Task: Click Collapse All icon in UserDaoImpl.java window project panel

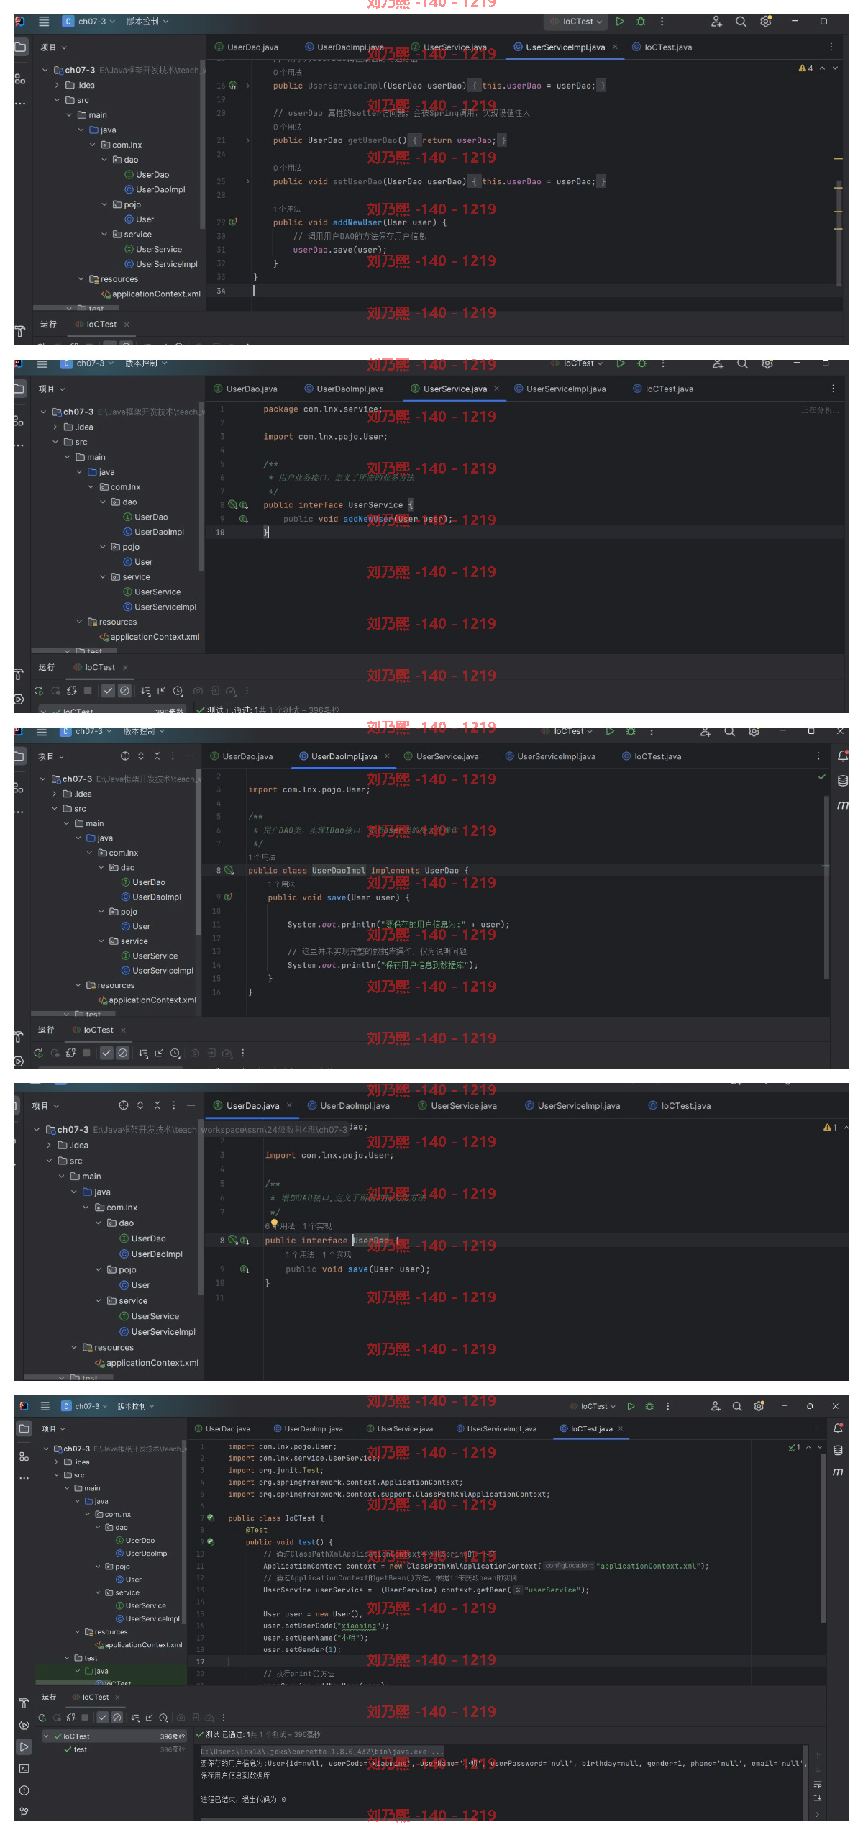Action: click(x=156, y=756)
